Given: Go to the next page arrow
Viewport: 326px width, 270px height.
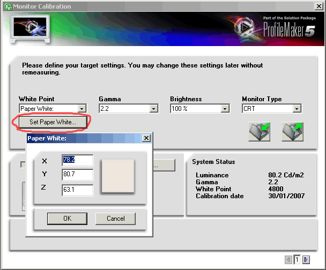Looking at the screenshot, I should (306, 260).
